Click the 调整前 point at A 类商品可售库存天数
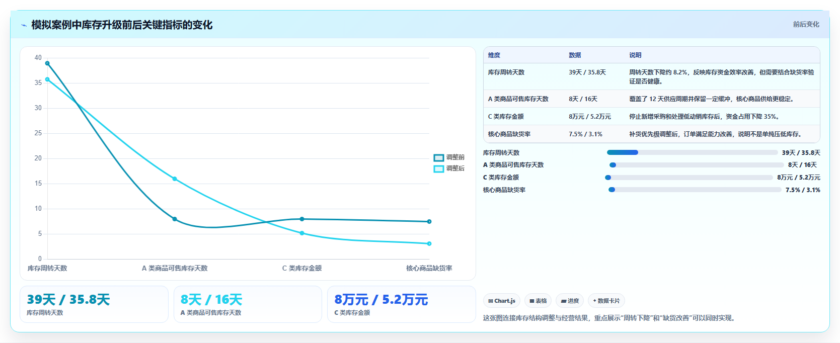 click(175, 219)
